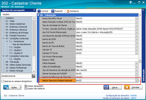Image resolution: width=146 pixels, height=100 pixels.
Task: Click the Ações gear screen icon
Action: coord(6,87)
